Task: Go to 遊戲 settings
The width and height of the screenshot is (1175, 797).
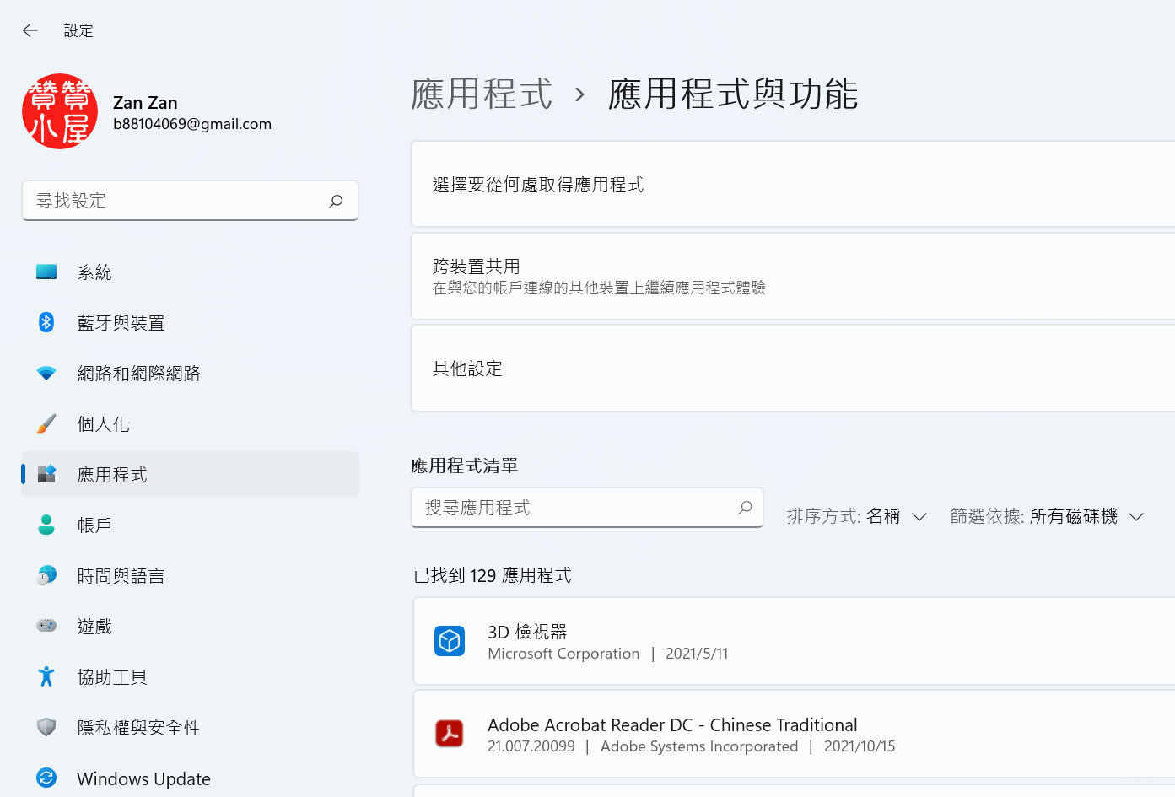Action: click(x=191, y=627)
